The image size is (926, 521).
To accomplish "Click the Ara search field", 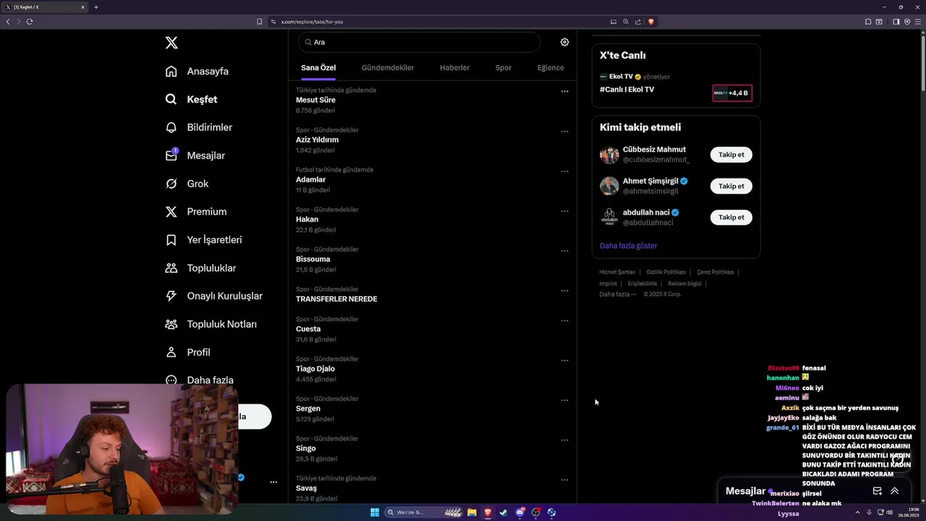I will [419, 42].
